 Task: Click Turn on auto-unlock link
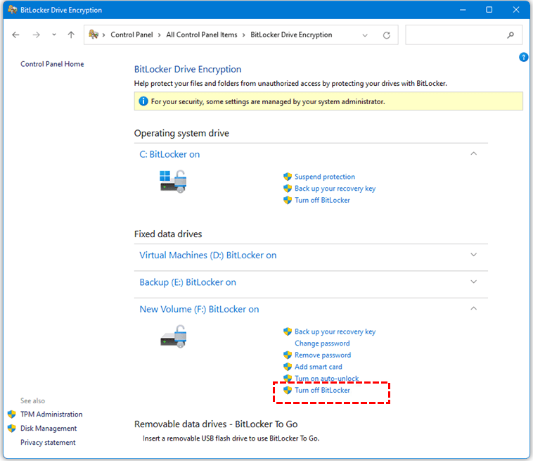tap(326, 379)
